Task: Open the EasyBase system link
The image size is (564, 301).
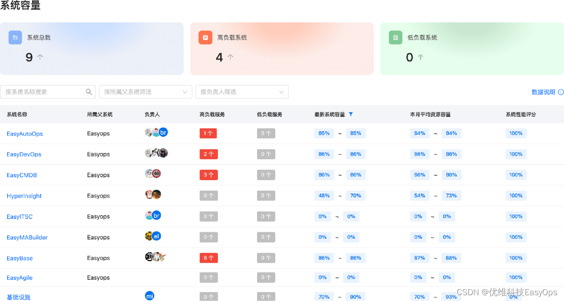Action: [x=20, y=258]
